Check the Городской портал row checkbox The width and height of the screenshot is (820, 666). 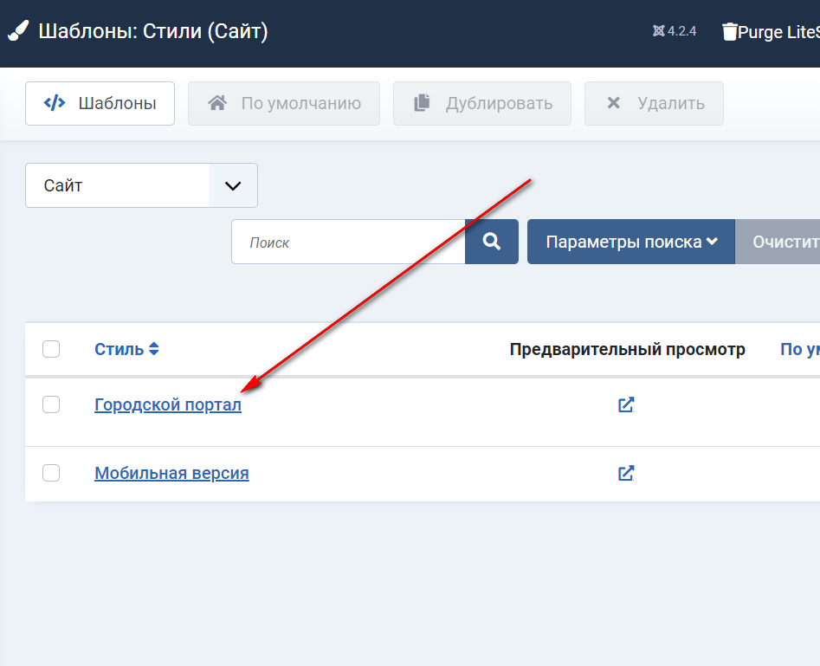(51, 404)
